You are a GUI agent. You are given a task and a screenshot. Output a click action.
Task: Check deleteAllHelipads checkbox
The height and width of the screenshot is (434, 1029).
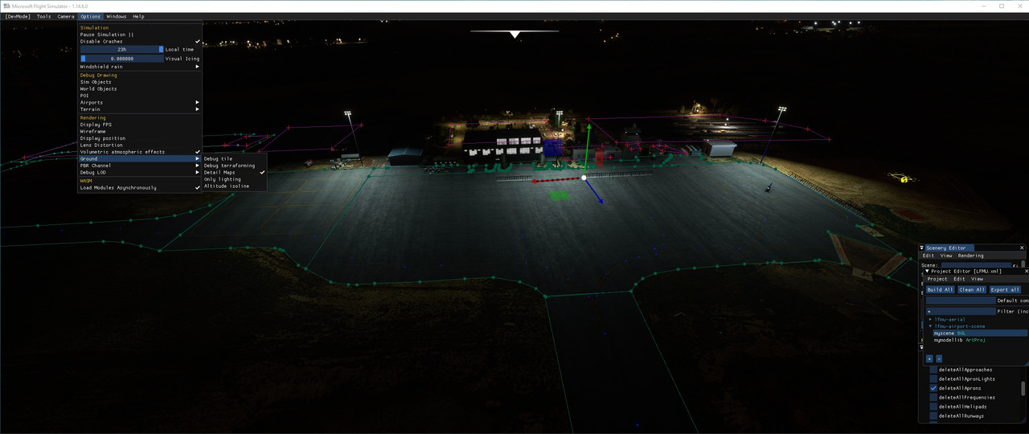click(933, 407)
